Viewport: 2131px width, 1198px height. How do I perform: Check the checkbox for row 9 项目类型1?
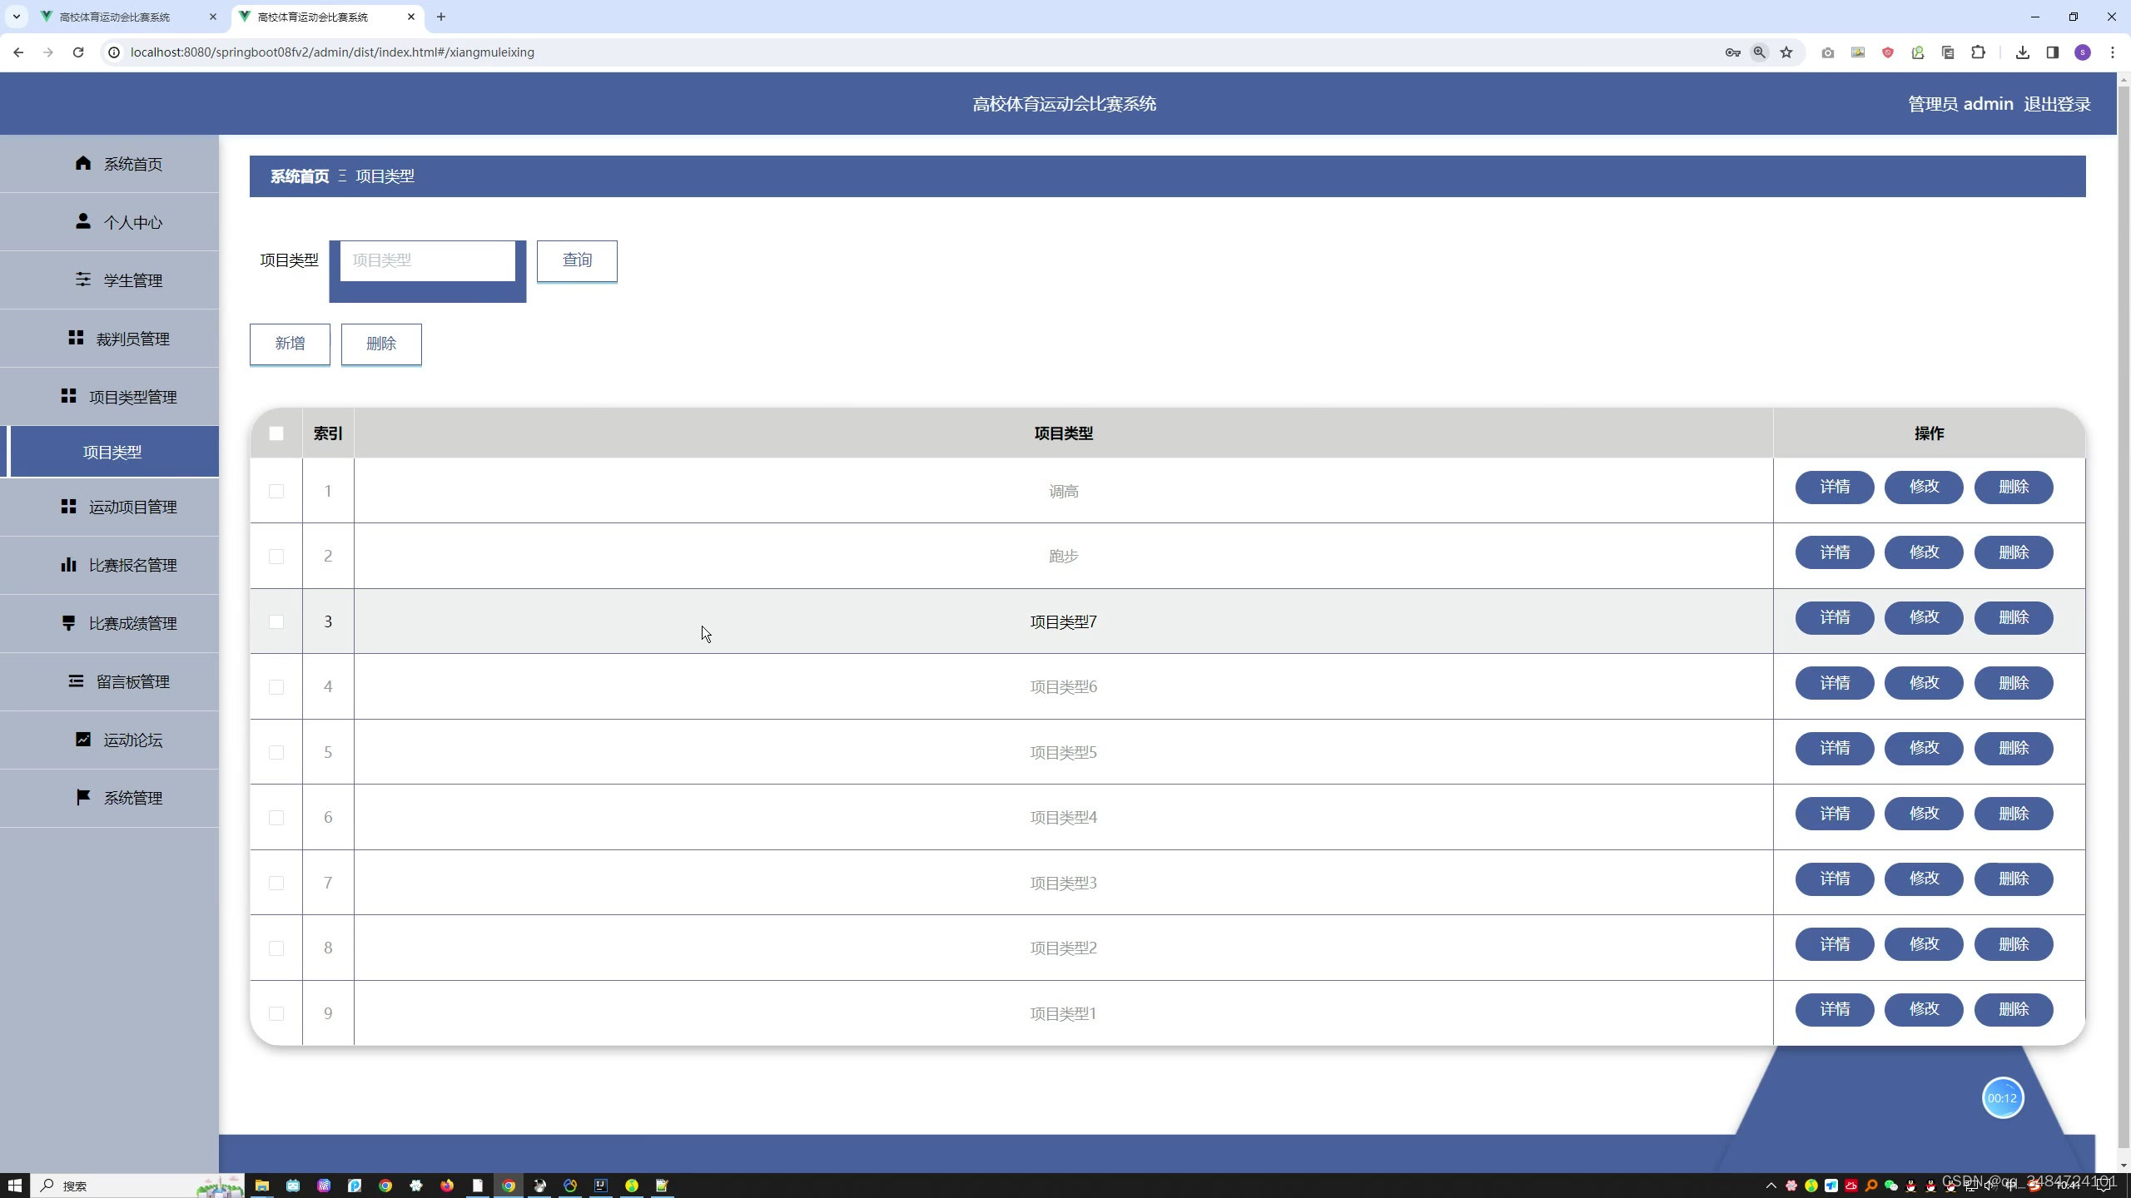coord(276,1013)
